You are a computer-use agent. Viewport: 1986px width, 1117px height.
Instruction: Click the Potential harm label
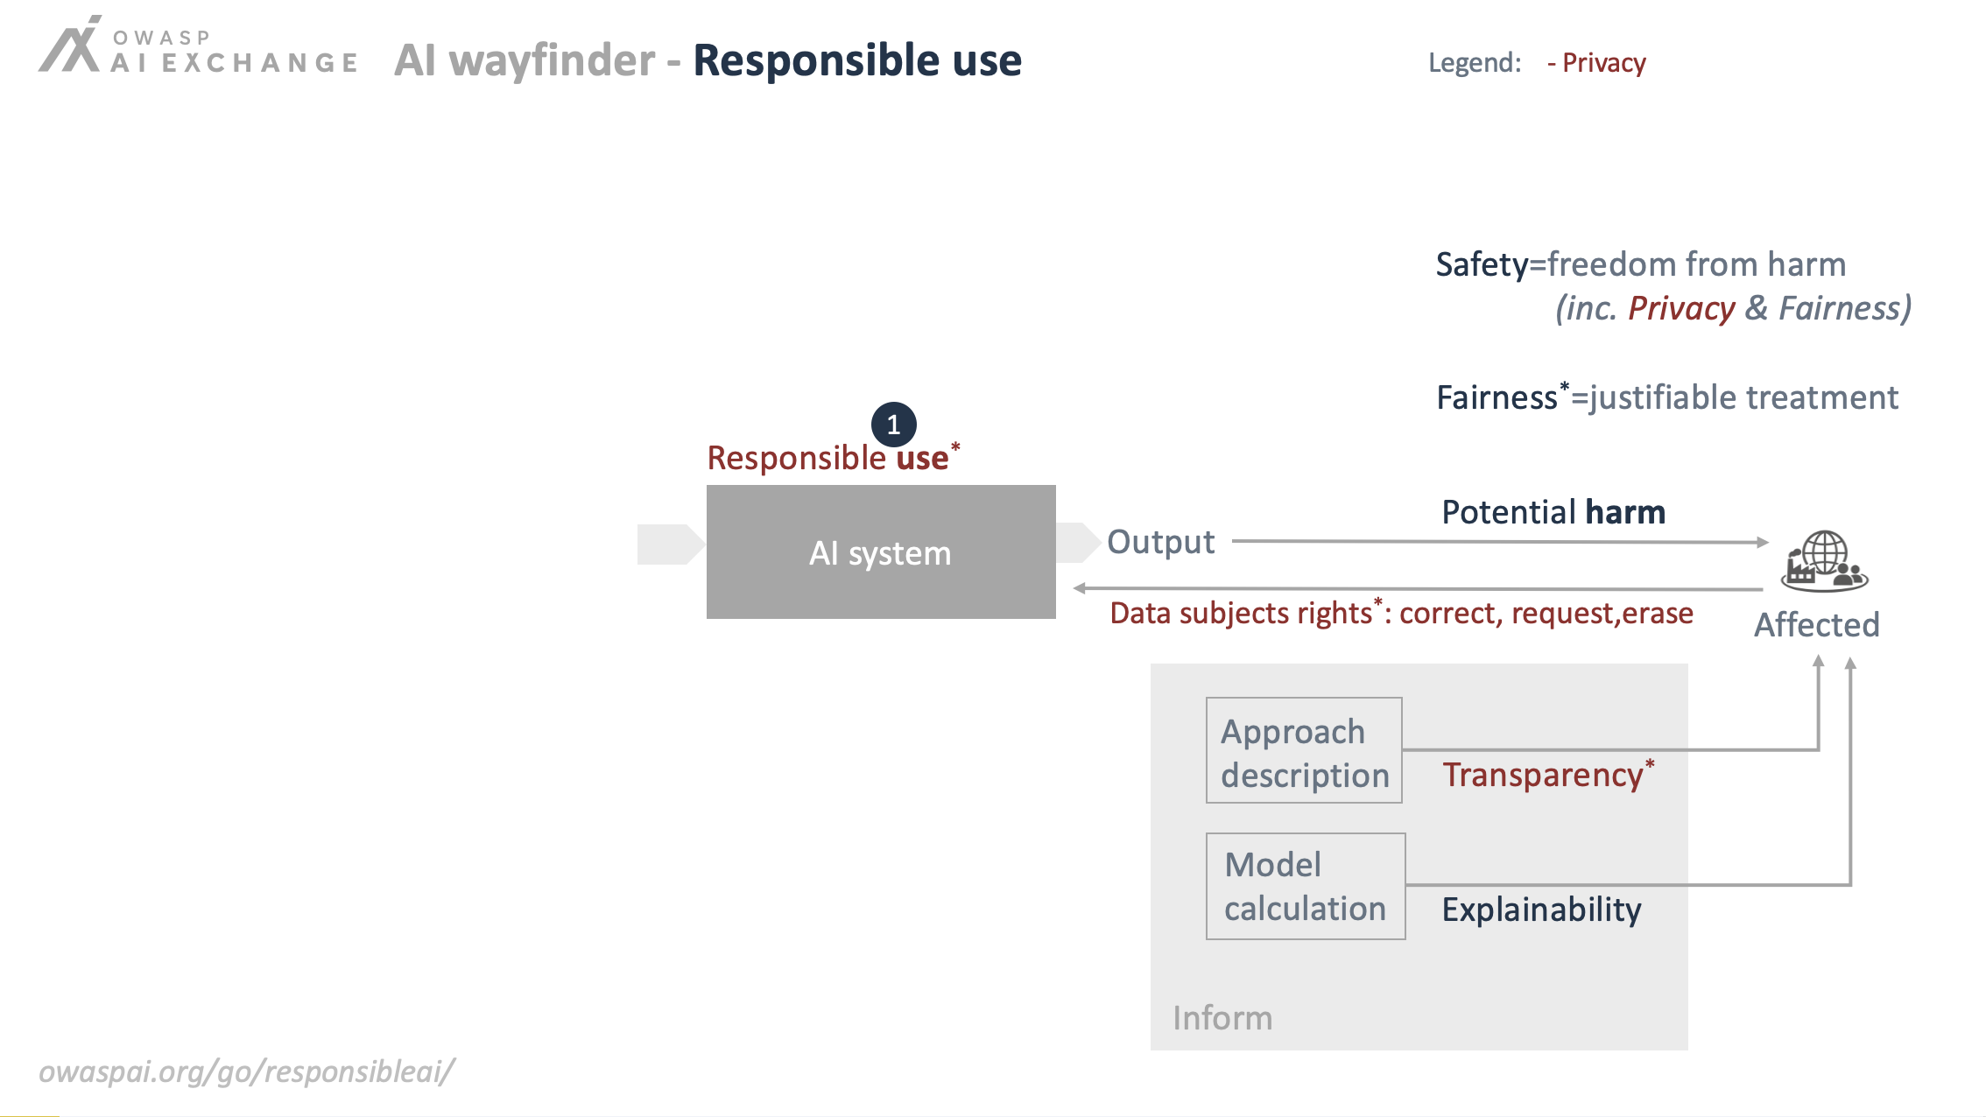point(1553,512)
